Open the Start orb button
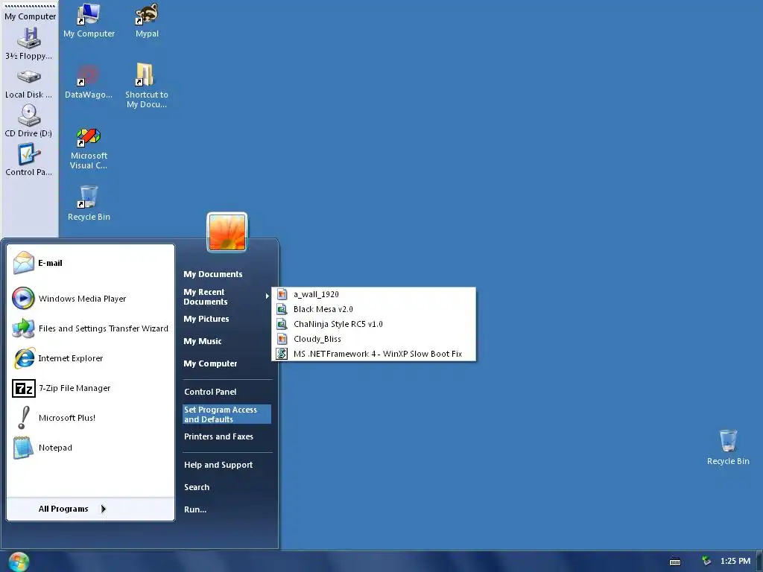Viewport: 763px width, 572px height. (x=19, y=562)
